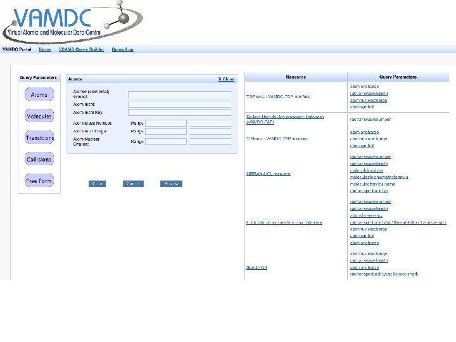456x342 pixels.
Task: Focus the Atom Inchi input field
Action: point(179,104)
